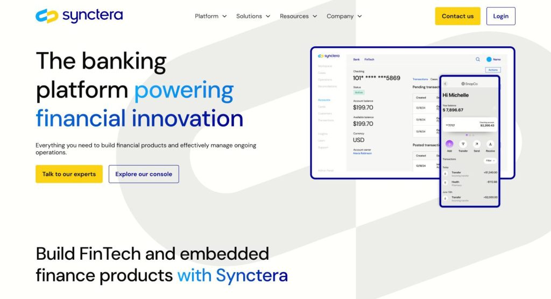Click the USD currency value

coord(358,140)
